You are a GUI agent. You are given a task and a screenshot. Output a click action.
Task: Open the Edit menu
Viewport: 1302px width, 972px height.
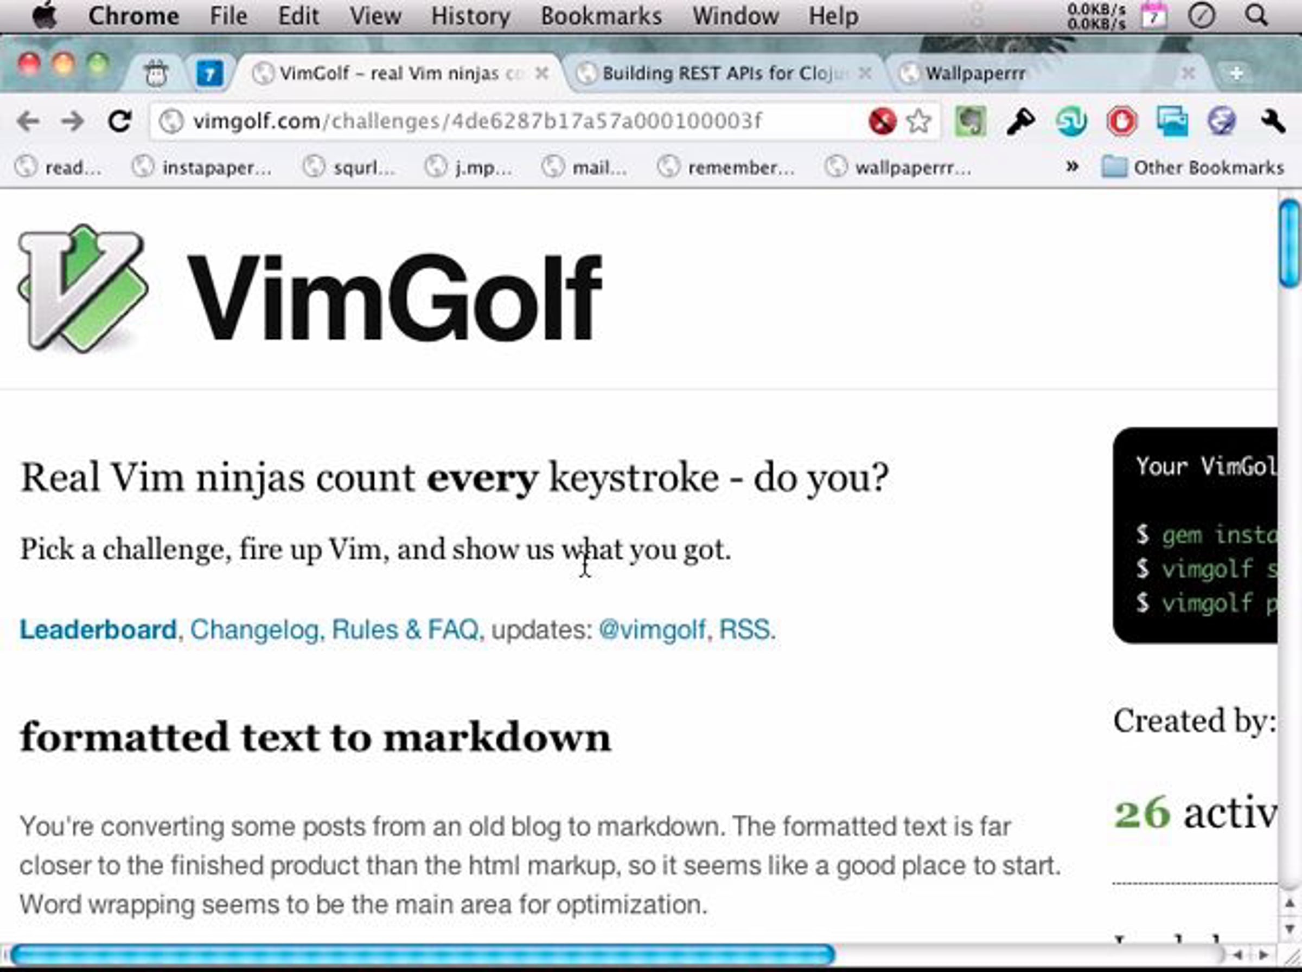click(x=298, y=16)
